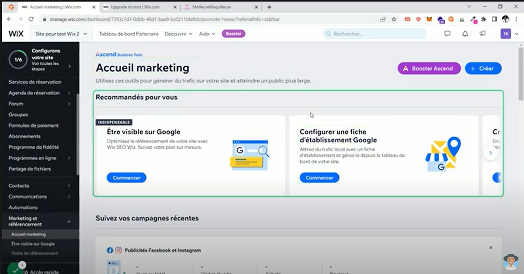Expand the Contacts submenu
This screenshot has width=524, height=274.
69,185
